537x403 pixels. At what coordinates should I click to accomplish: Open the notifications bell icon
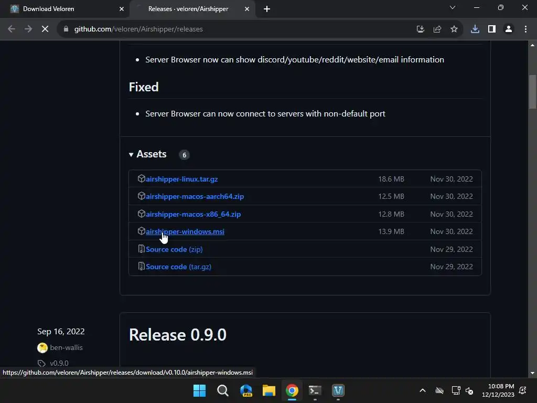point(523,390)
